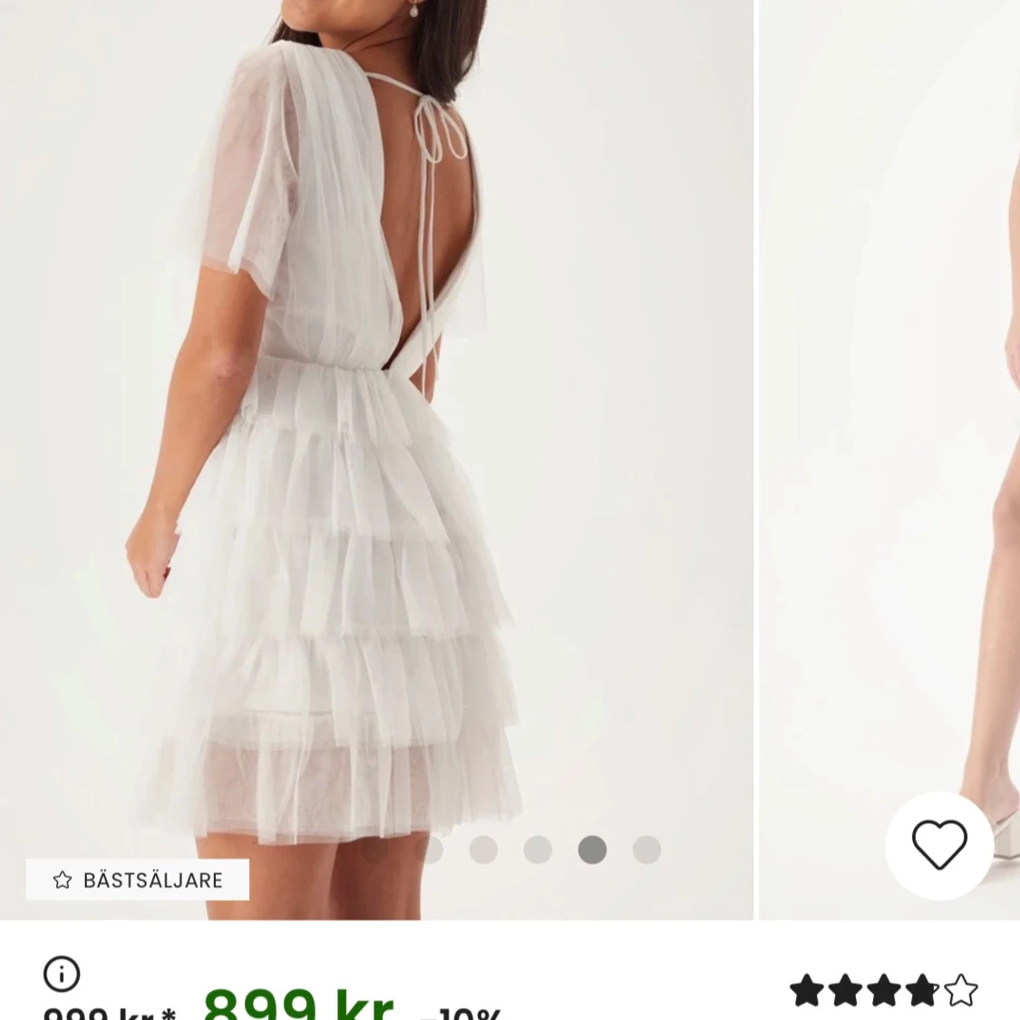Click the partially filled fourth rating star

pyautogui.click(x=922, y=990)
